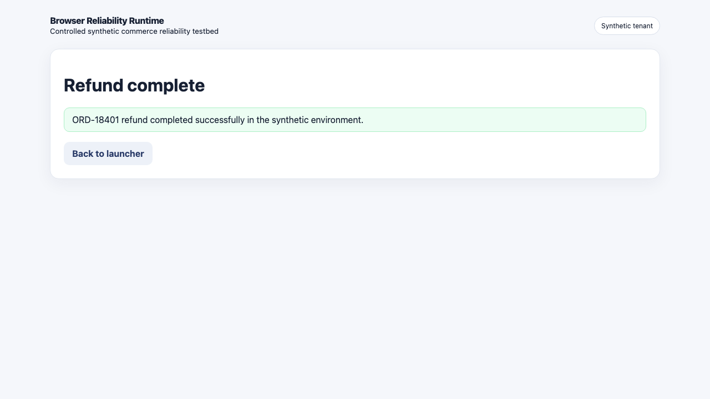The height and width of the screenshot is (399, 710).
Task: Click the Refund complete heading
Action: point(134,85)
